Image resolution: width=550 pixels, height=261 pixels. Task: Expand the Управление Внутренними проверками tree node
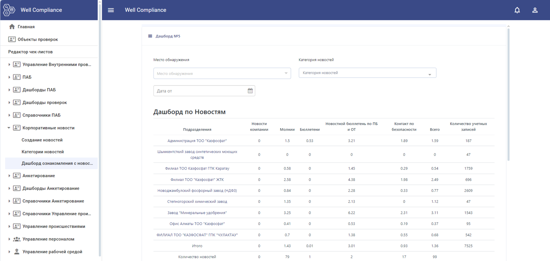[9, 65]
